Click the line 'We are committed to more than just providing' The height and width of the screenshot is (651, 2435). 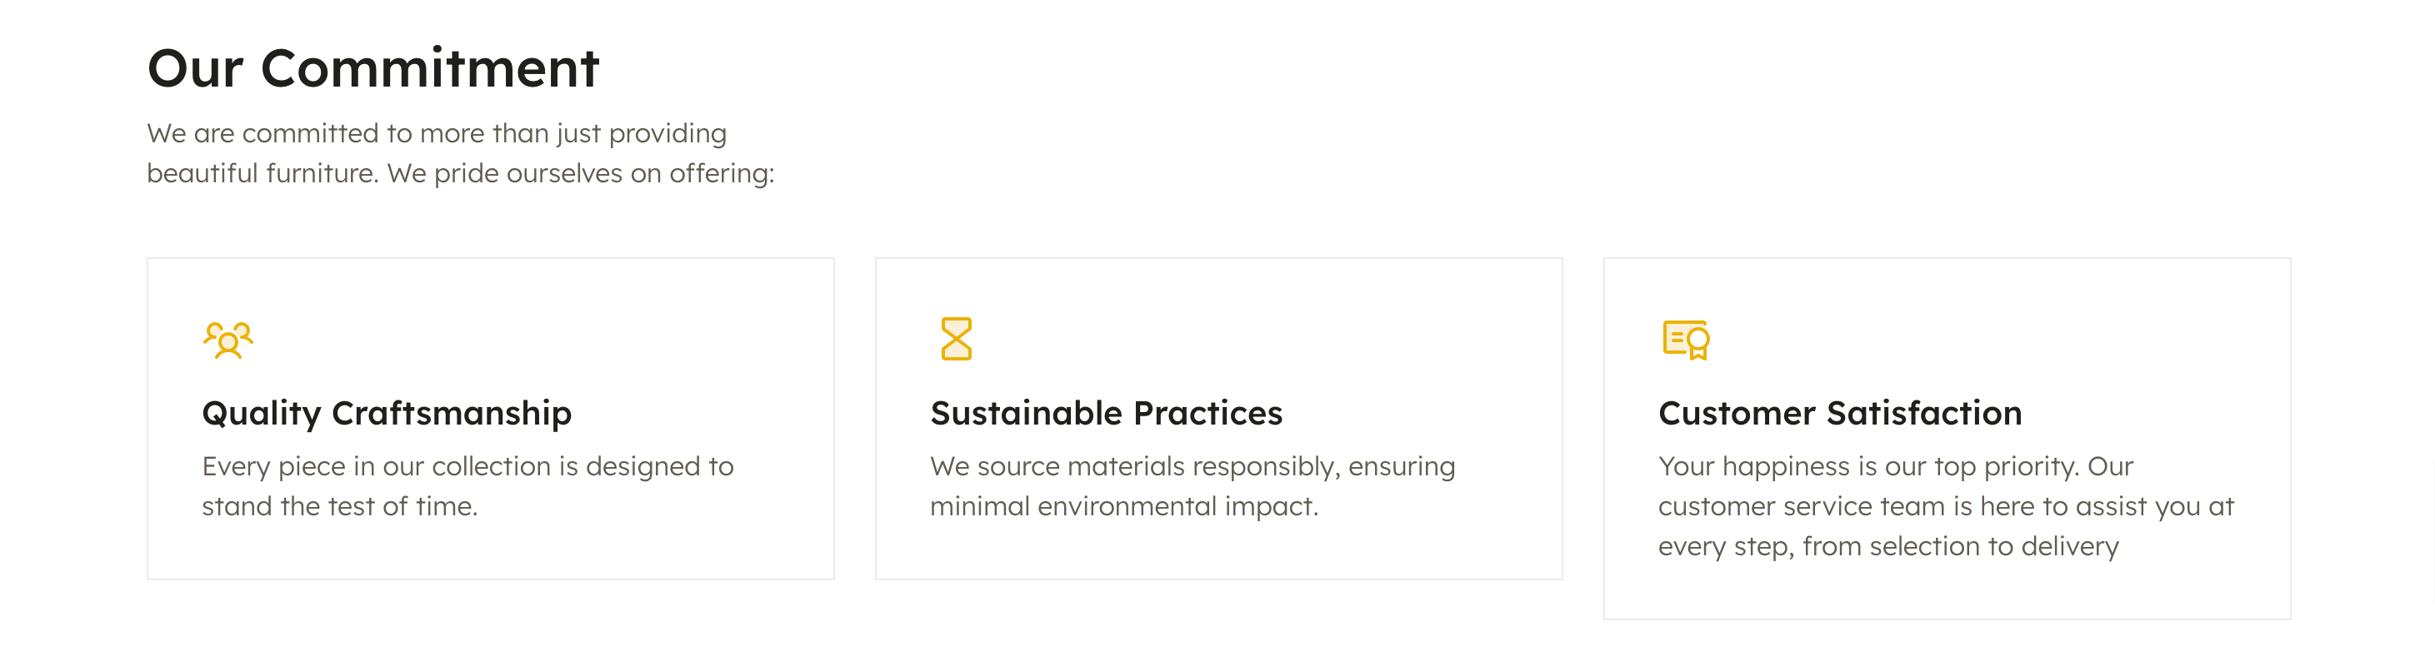[x=437, y=133]
